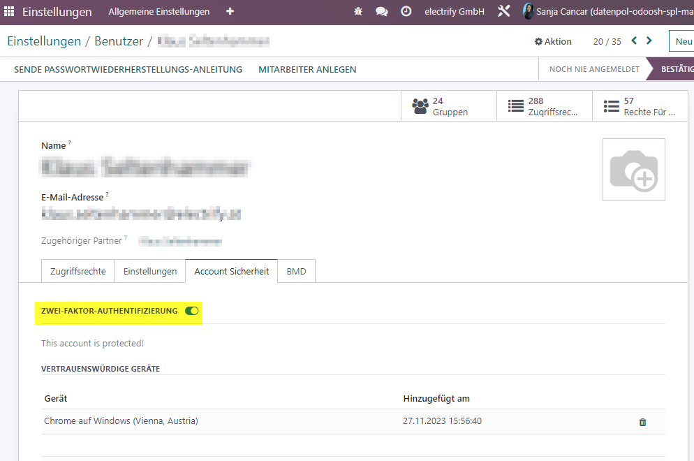The height and width of the screenshot is (461, 694).
Task: Upload a photo via camera placeholder
Action: click(x=634, y=170)
